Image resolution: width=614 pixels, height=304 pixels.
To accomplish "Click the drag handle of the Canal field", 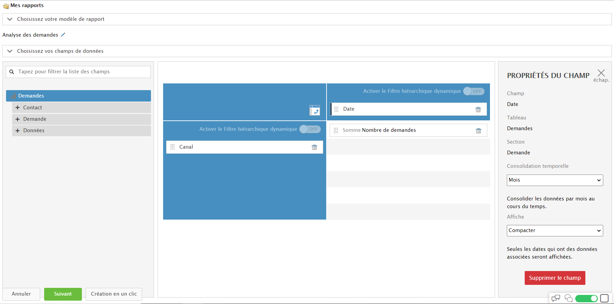I will point(173,147).
